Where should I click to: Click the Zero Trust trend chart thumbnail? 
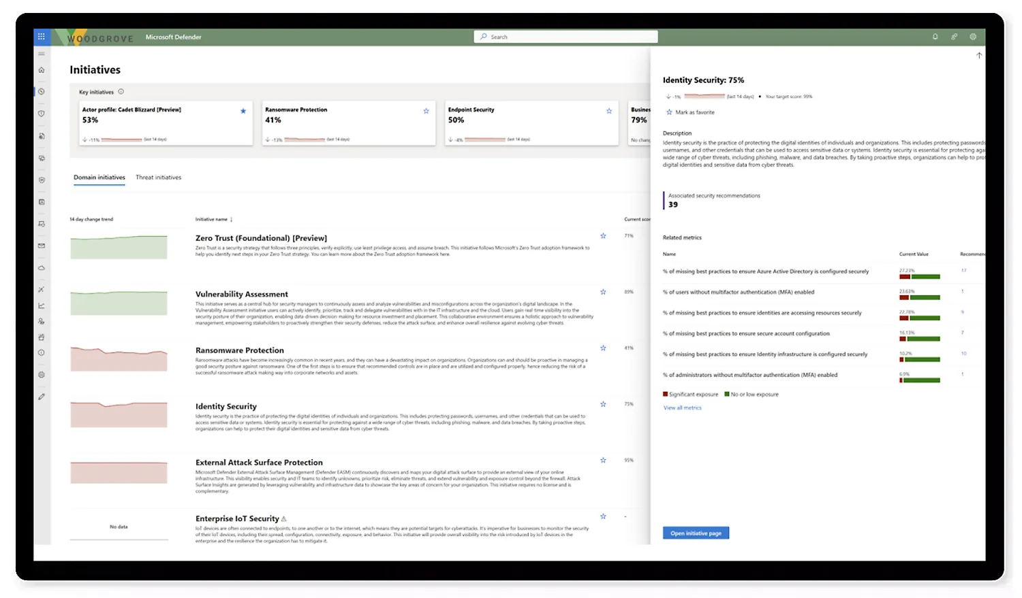coord(119,247)
